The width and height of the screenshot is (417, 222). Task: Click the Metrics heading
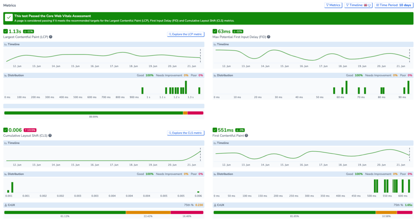click(x=10, y=5)
